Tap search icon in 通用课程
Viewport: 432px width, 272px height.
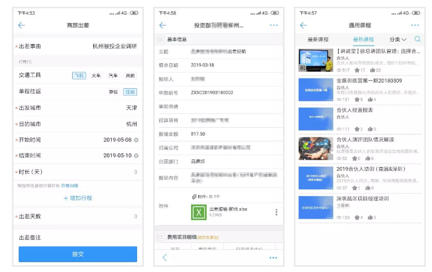[417, 39]
